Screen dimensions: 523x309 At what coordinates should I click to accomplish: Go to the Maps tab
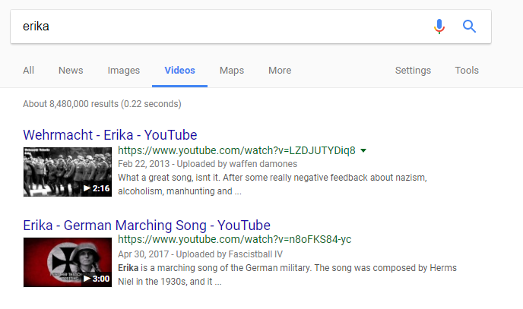(x=232, y=71)
